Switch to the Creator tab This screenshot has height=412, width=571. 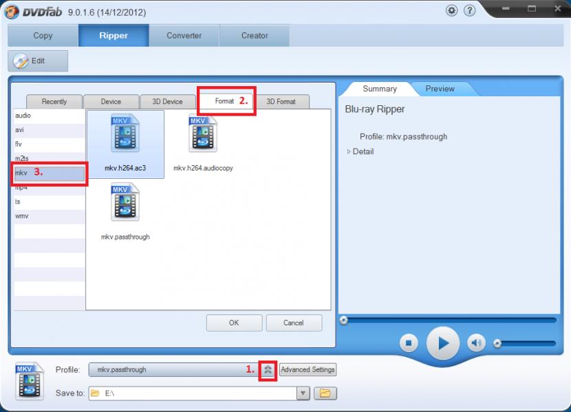tap(255, 35)
